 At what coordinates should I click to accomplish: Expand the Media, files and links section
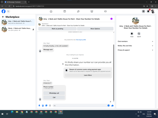click(135, 46)
